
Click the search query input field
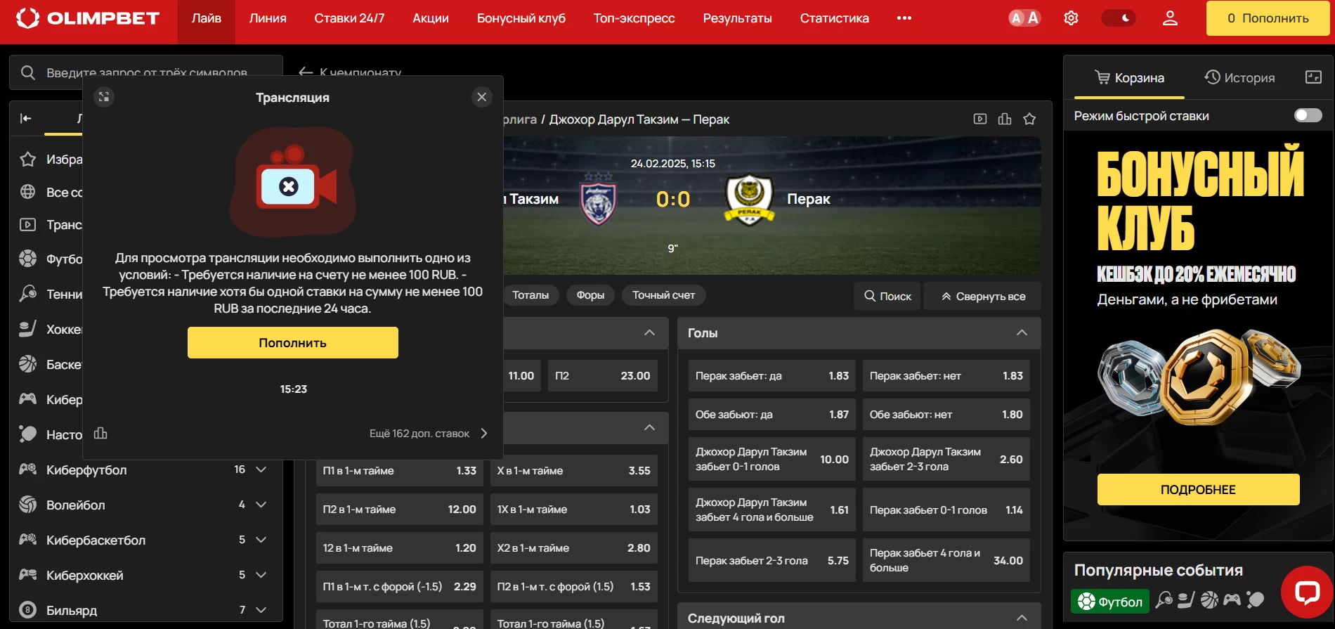147,72
